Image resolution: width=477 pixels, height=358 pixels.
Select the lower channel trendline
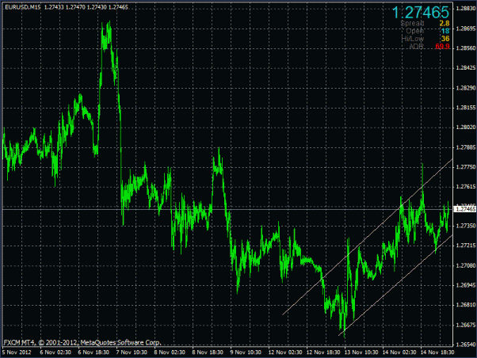click(x=395, y=285)
